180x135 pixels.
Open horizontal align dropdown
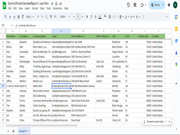[121, 17]
